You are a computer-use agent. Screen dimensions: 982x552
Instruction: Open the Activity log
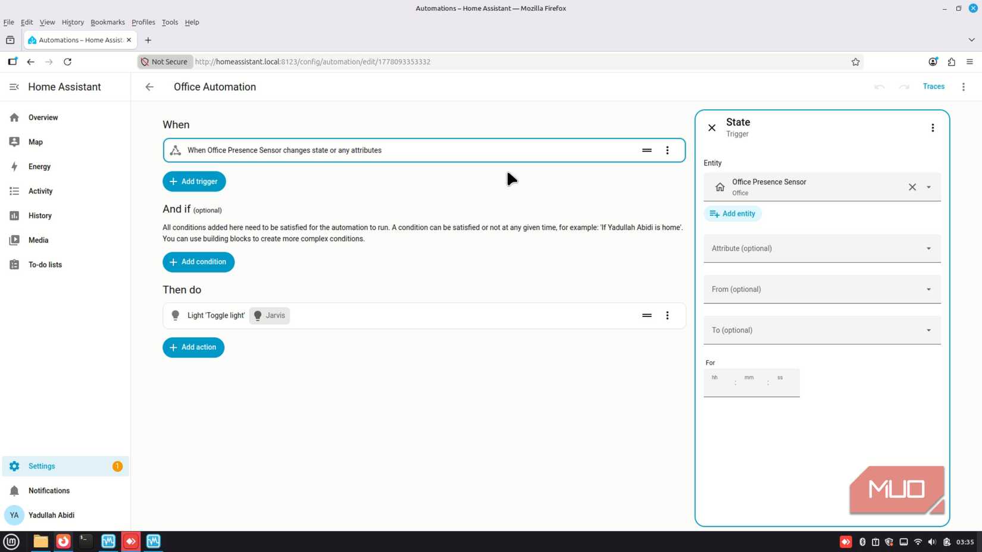(65, 191)
